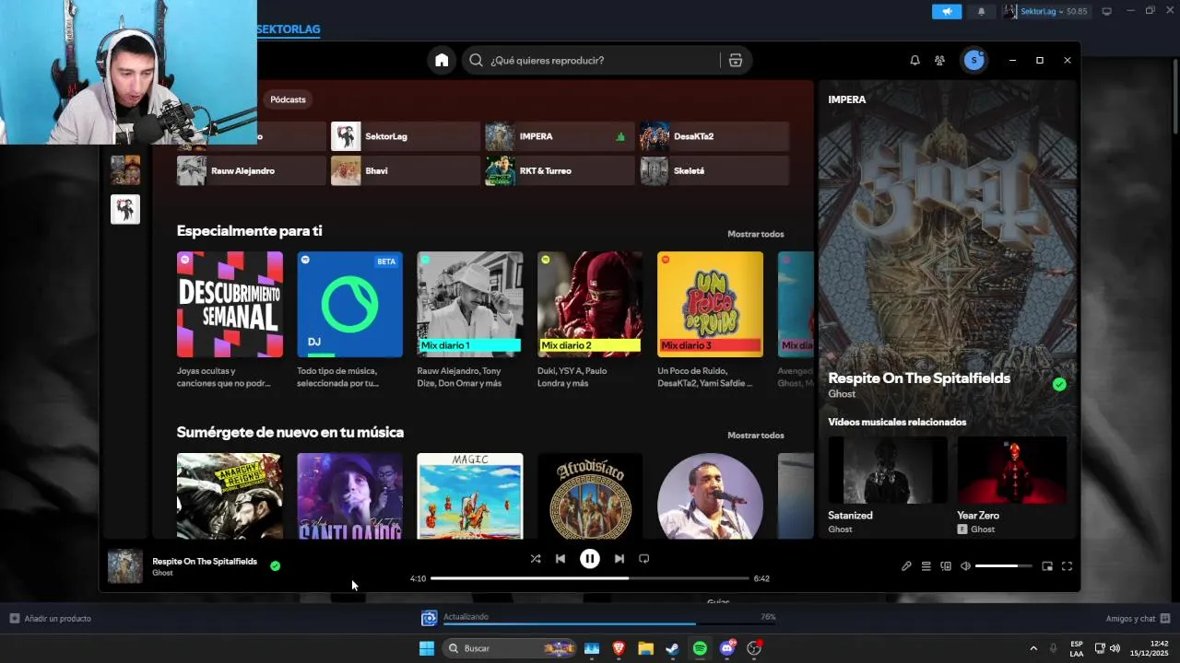Image resolution: width=1180 pixels, height=663 pixels.
Task: Open Brave browser from taskbar
Action: point(619,648)
